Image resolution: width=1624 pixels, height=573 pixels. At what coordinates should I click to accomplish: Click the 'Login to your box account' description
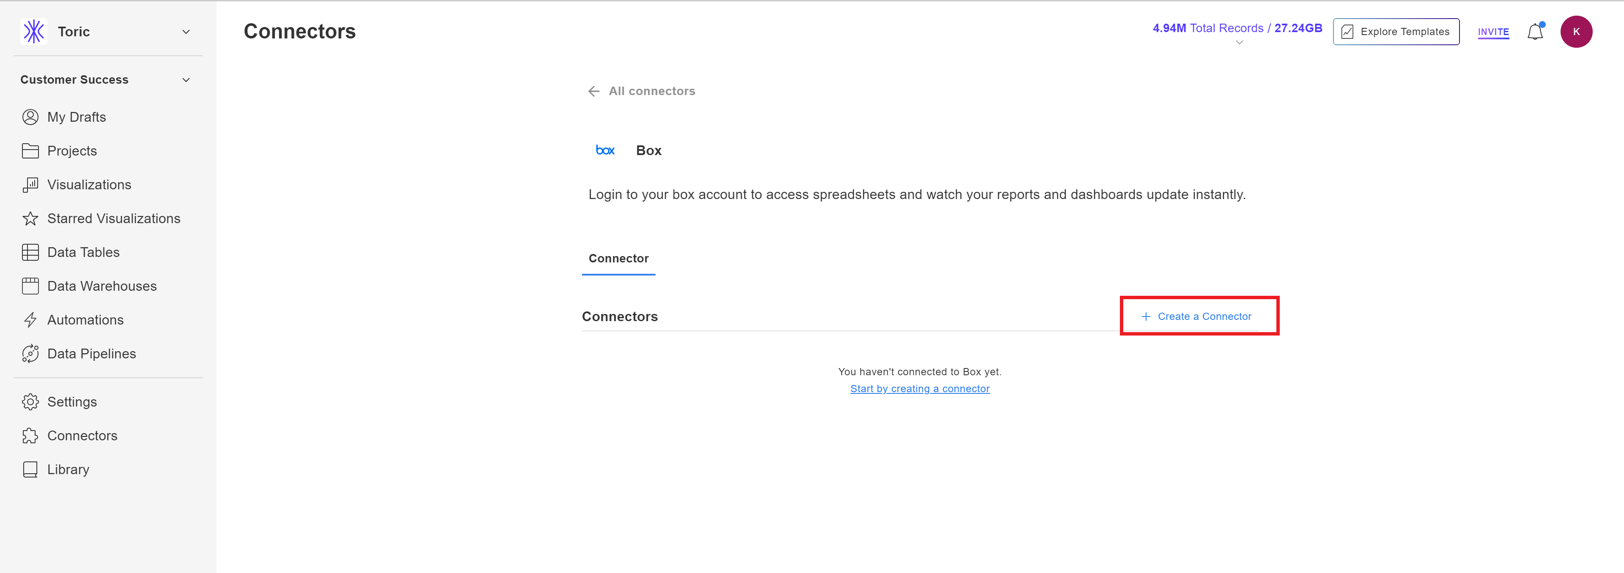[916, 194]
